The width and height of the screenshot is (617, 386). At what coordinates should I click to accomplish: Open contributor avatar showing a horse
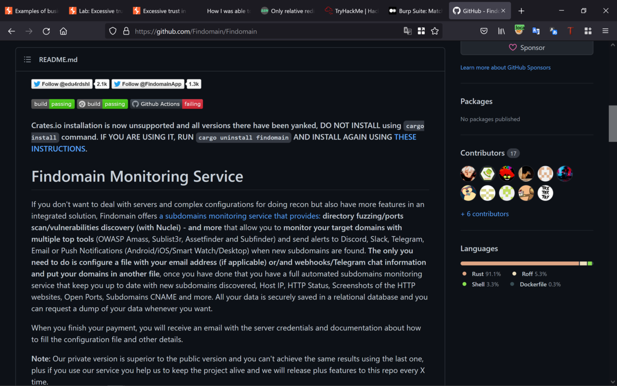click(526, 173)
